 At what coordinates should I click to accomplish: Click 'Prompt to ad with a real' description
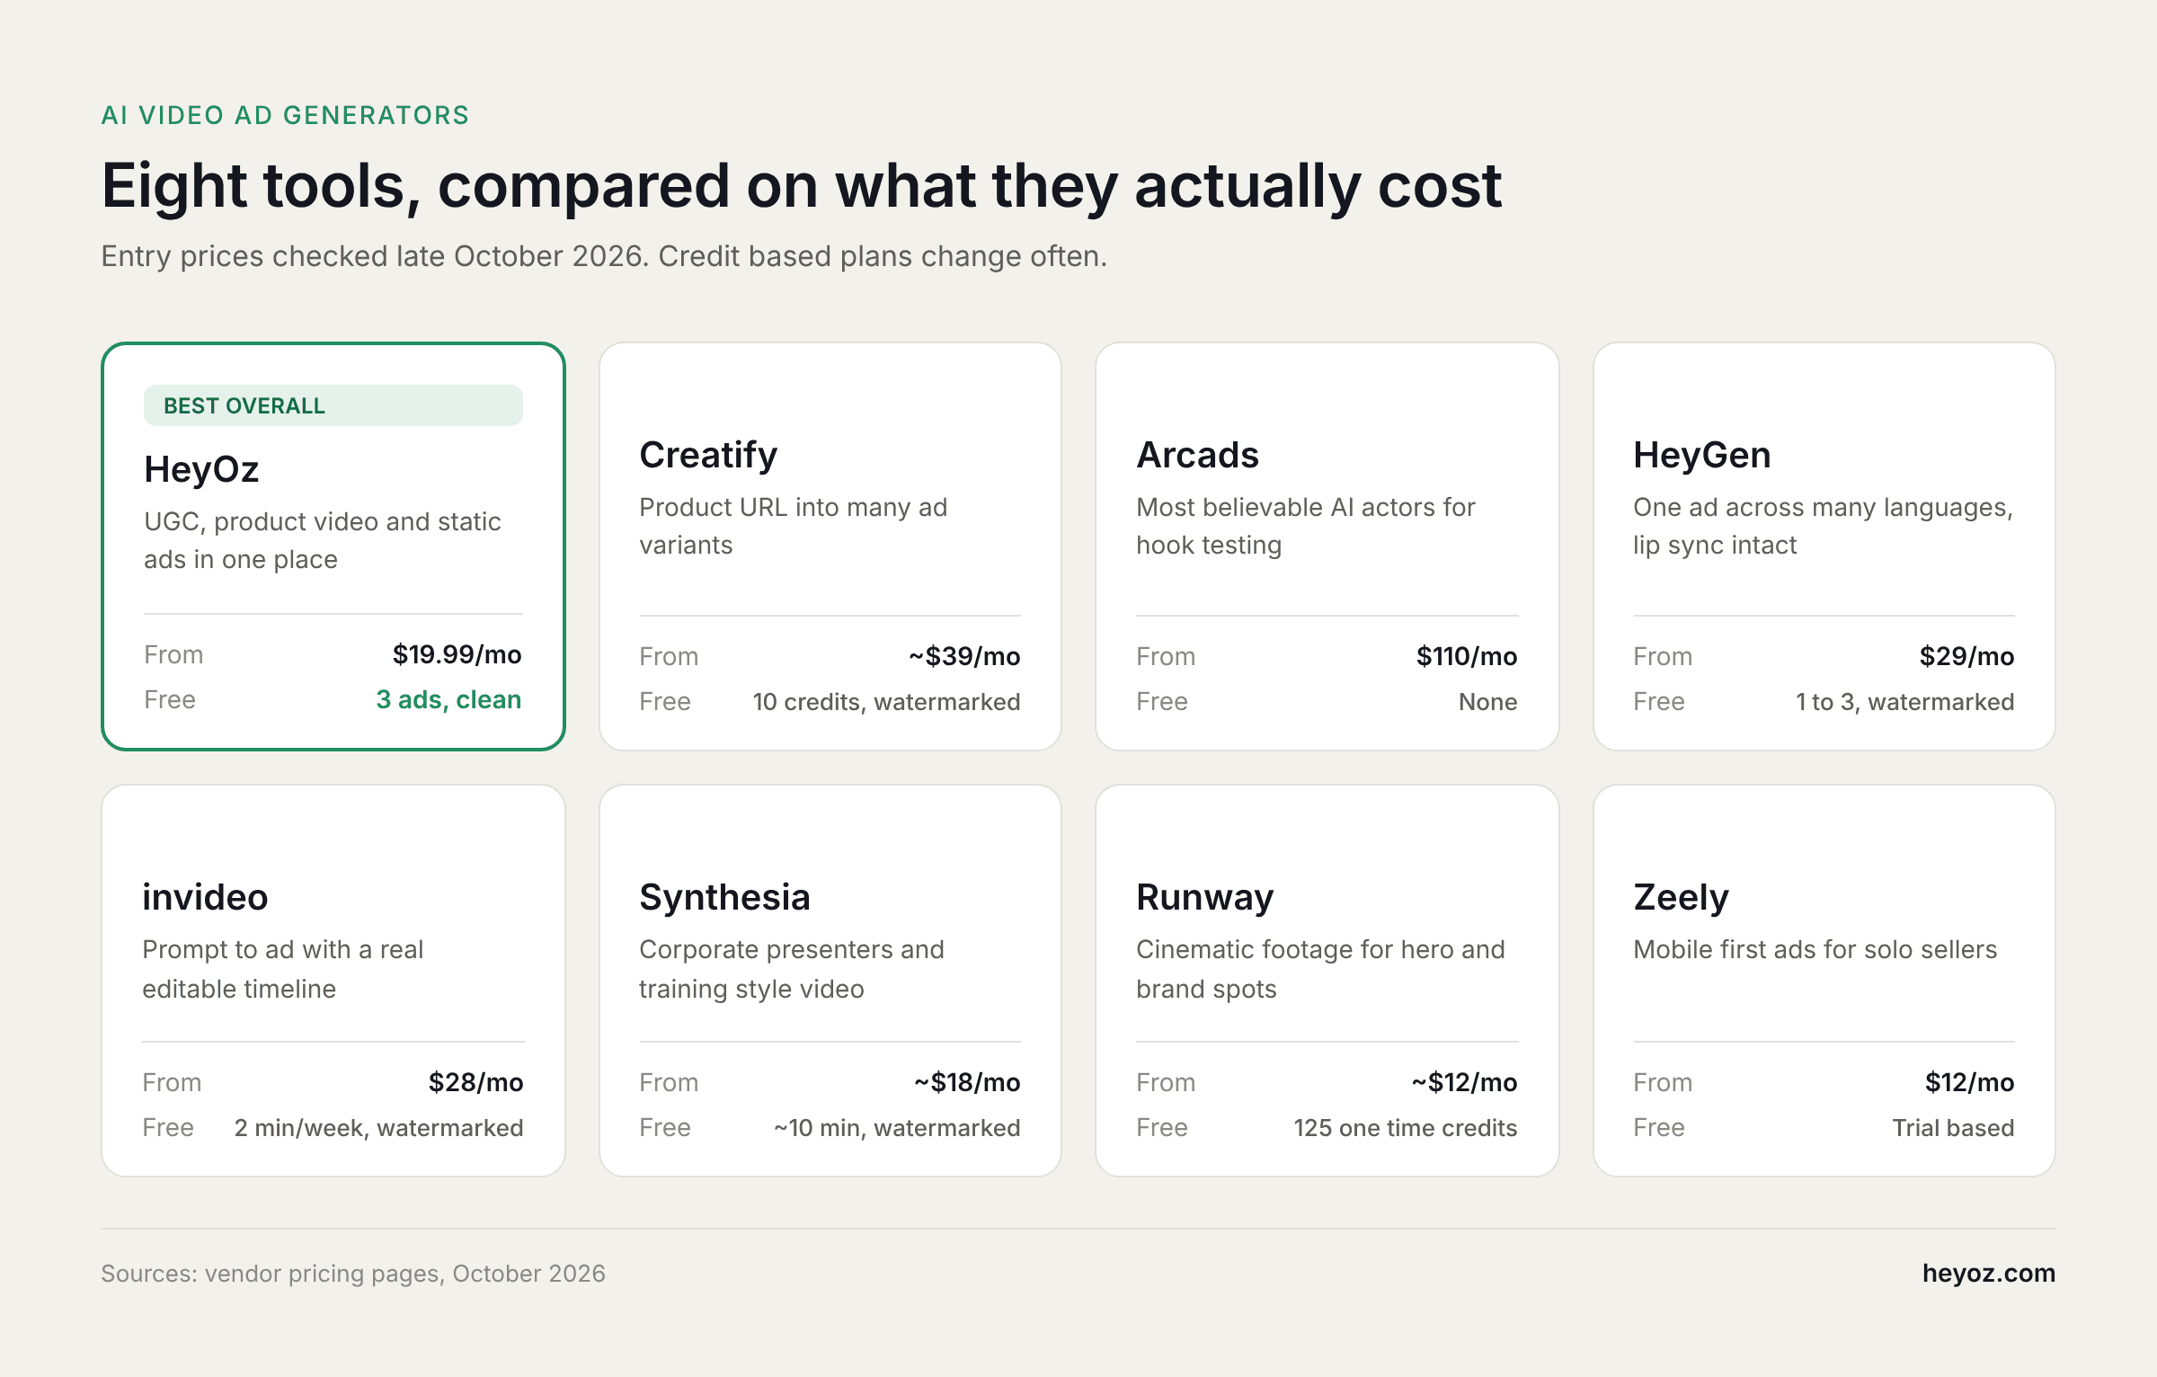[x=282, y=969]
